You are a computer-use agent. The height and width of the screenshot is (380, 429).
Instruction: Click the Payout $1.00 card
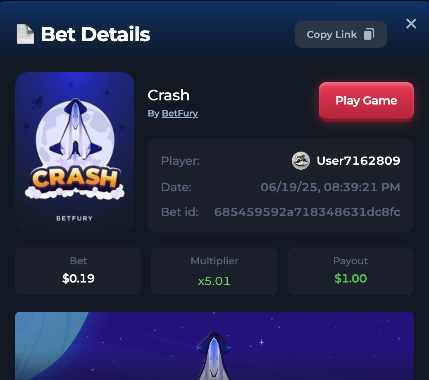point(350,271)
